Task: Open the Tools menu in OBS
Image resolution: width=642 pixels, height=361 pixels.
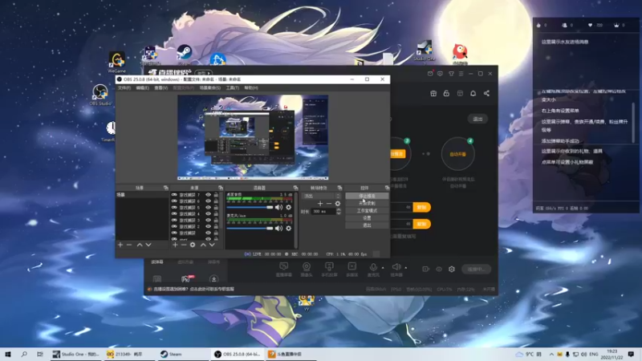Action: point(233,88)
